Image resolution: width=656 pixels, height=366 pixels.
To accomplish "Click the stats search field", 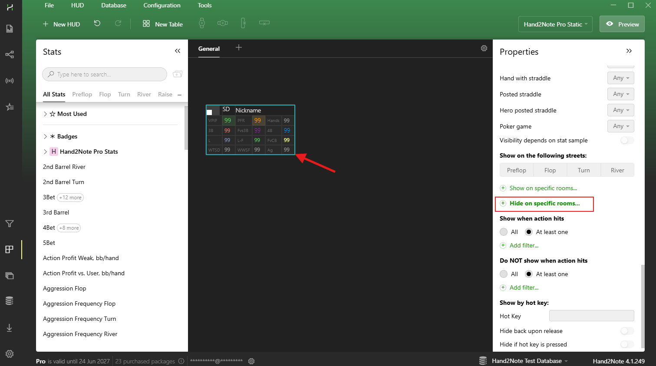I will [x=105, y=74].
